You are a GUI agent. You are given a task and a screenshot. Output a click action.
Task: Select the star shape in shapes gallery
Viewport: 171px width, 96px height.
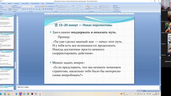pyautogui.click(x=82, y=10)
